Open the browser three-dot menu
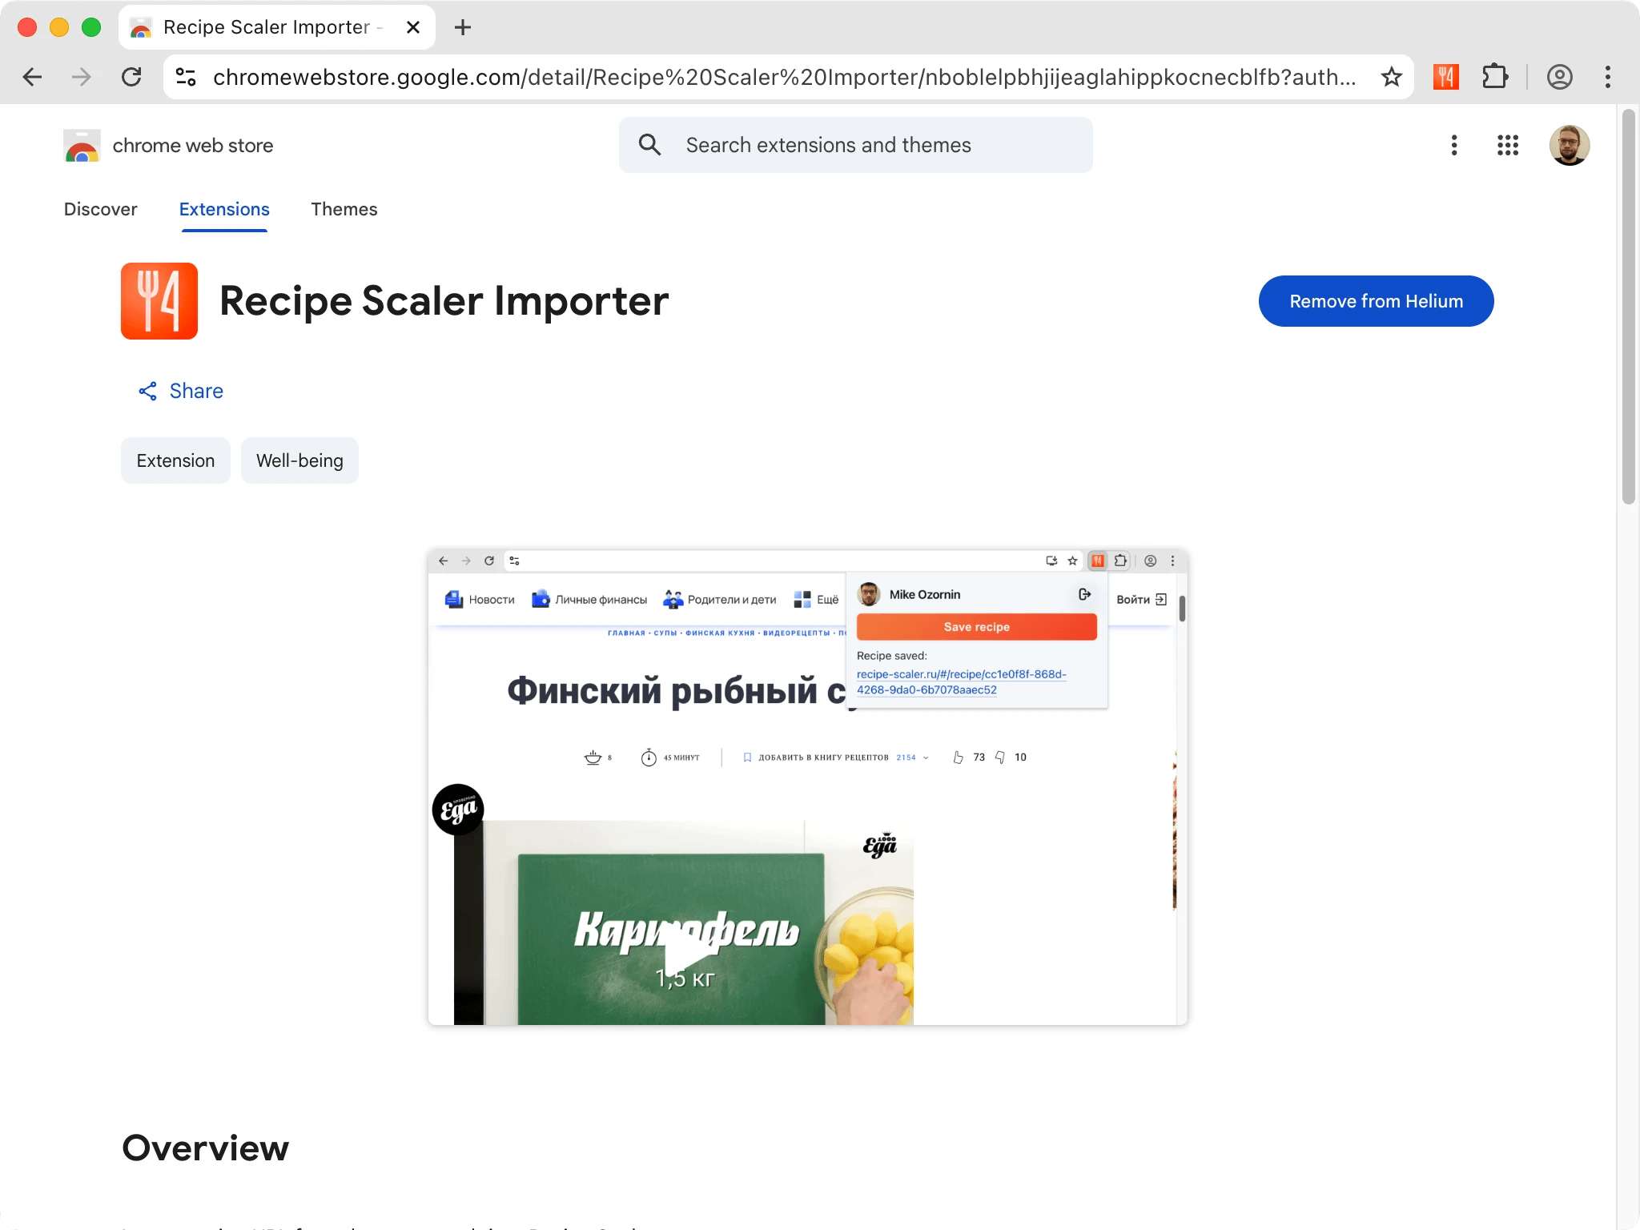The width and height of the screenshot is (1640, 1230). [x=1608, y=77]
